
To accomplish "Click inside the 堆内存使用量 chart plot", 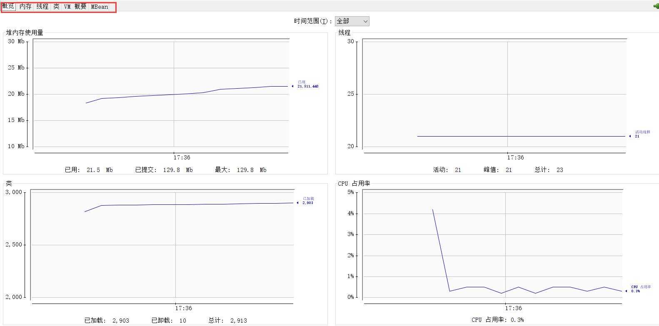I will [161, 94].
